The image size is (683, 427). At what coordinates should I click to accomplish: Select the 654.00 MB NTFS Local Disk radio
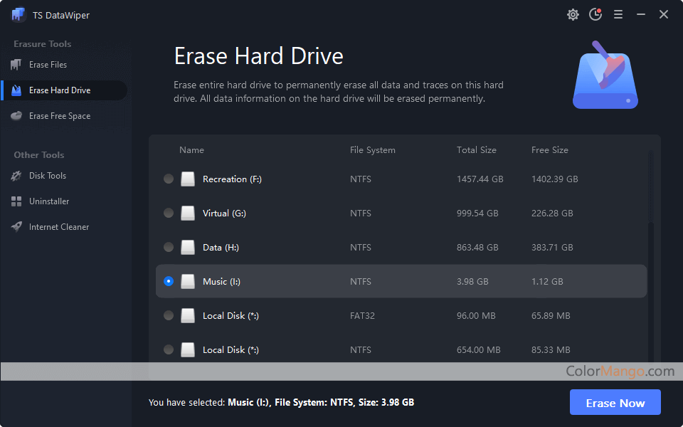(169, 350)
